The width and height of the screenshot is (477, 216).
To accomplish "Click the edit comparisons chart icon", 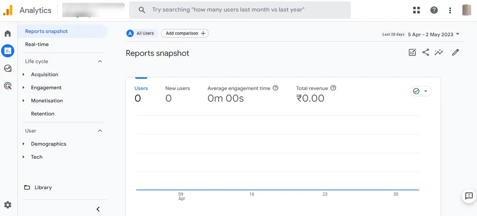I will click(x=412, y=52).
